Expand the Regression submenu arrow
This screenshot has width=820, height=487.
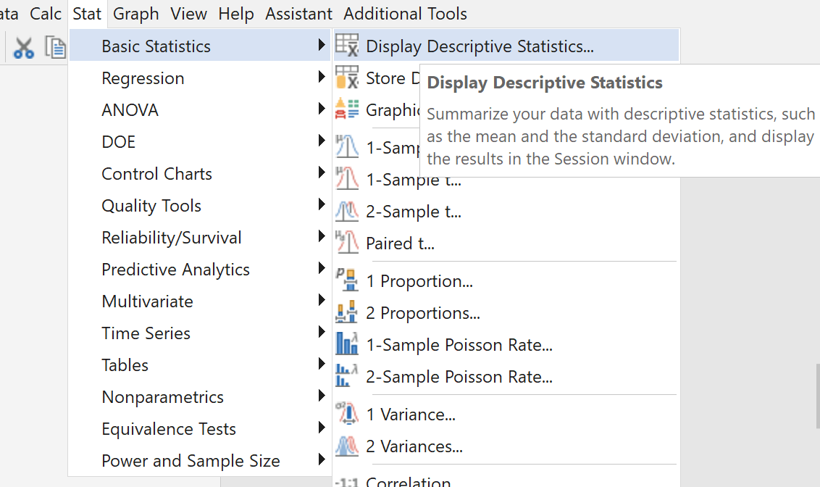[x=322, y=77]
